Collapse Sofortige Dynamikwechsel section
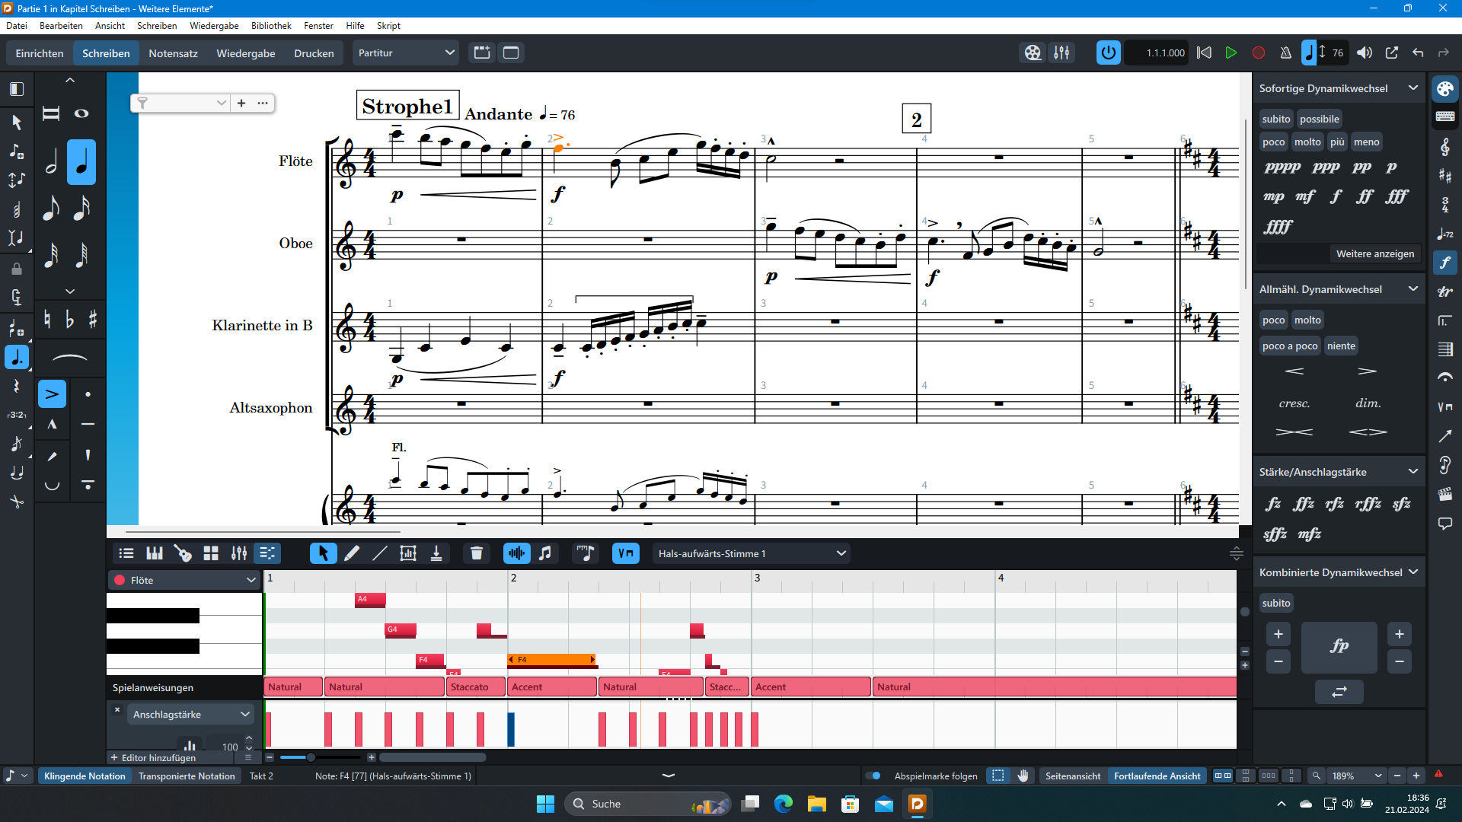 click(x=1413, y=88)
